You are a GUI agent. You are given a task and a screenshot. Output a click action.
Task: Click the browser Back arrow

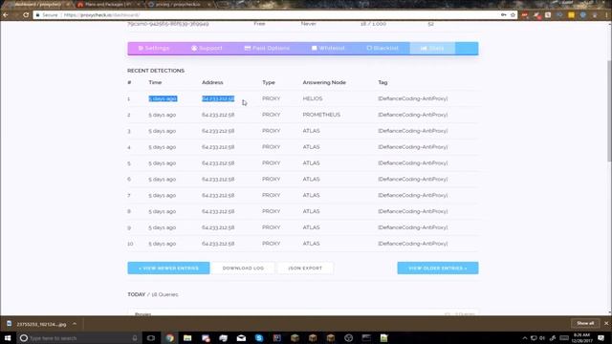pos(6,15)
